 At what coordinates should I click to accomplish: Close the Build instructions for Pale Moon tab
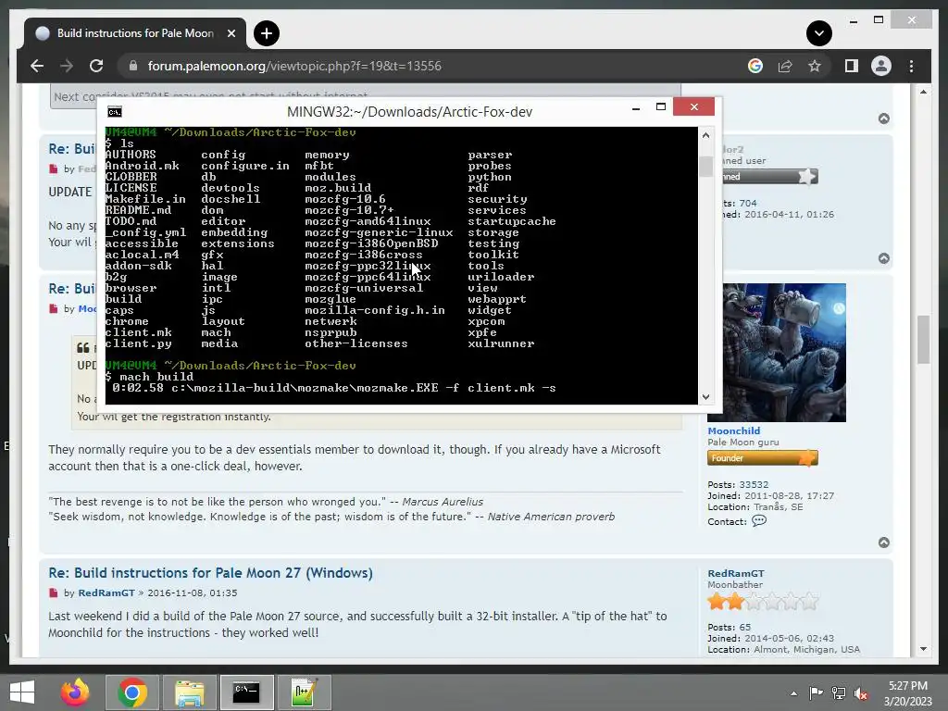[231, 33]
